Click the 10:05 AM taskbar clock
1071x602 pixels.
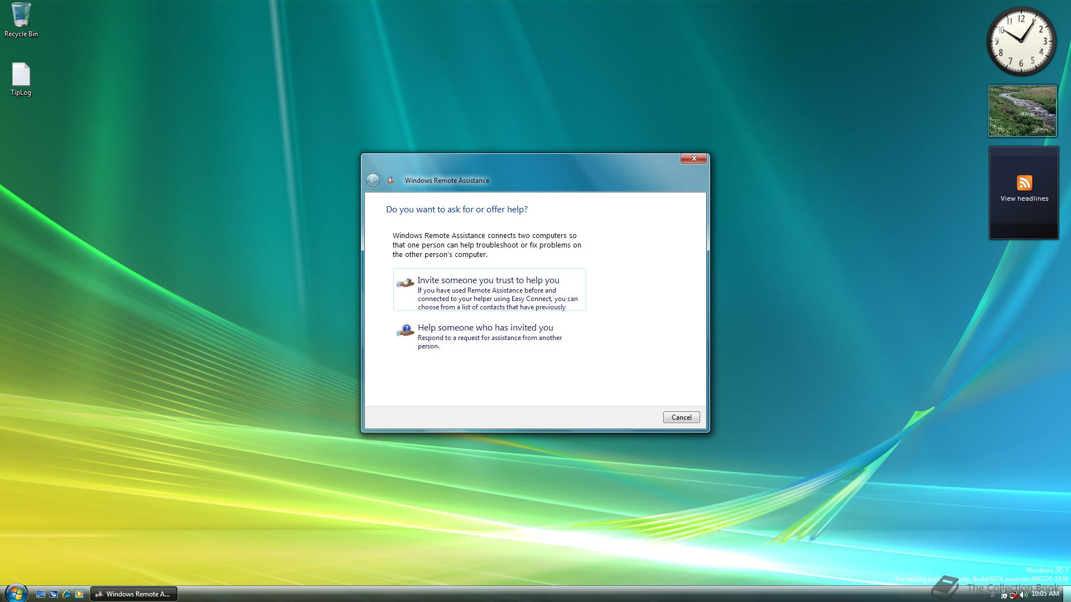[x=1045, y=594]
